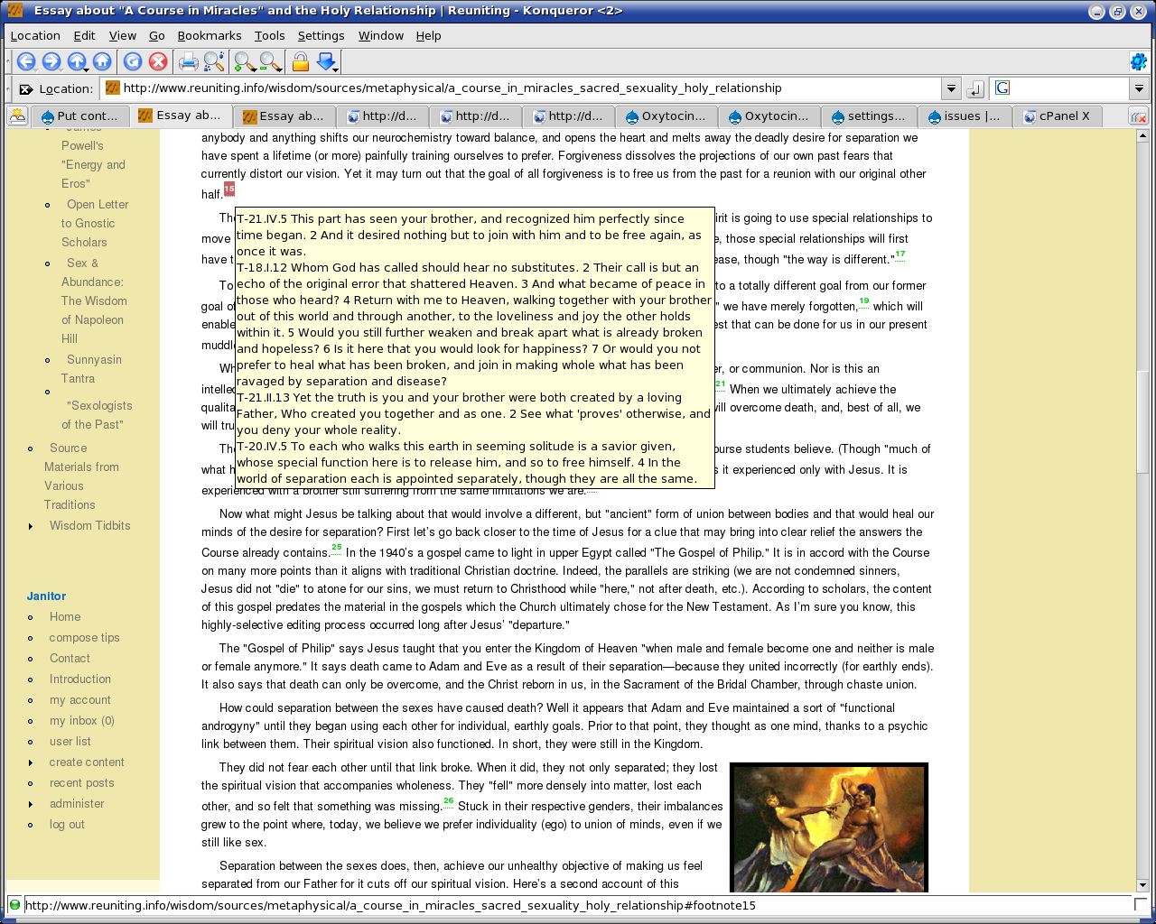Screen dimensions: 1156x924
Task: Open the recent posts sidebar link
Action: point(81,783)
